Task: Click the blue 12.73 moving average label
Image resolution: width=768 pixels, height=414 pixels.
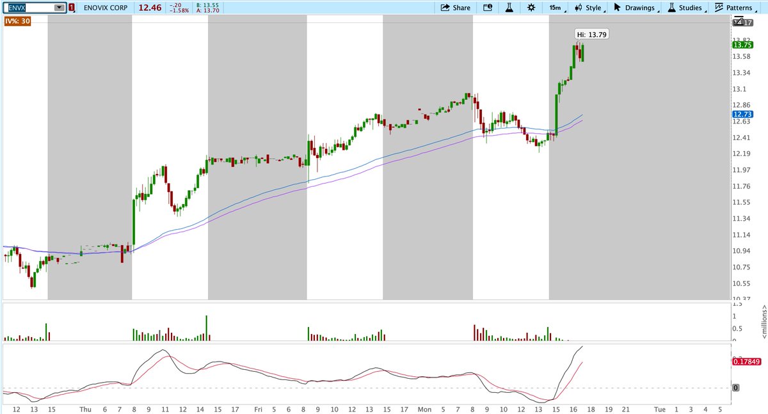Action: (742, 114)
